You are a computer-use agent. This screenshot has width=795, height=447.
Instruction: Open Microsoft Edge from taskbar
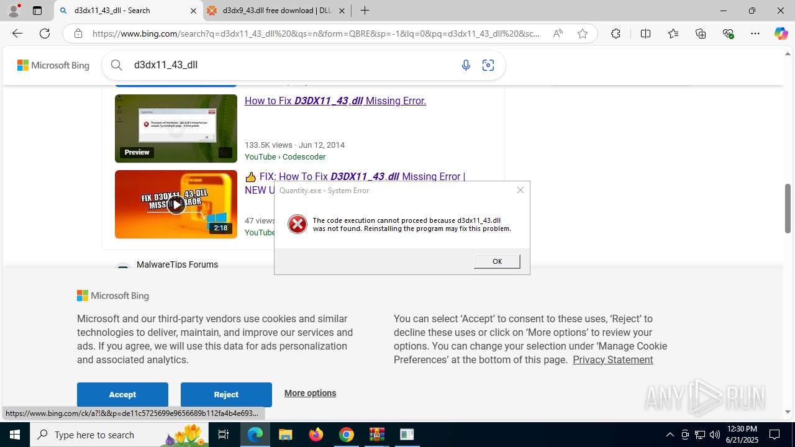tap(255, 435)
